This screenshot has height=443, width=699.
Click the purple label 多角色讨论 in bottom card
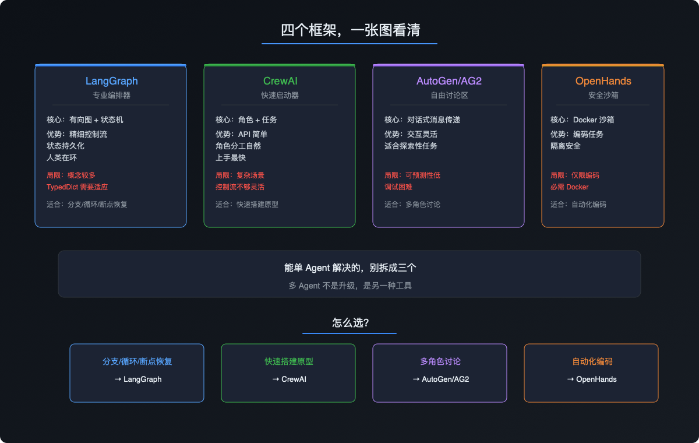coord(440,361)
